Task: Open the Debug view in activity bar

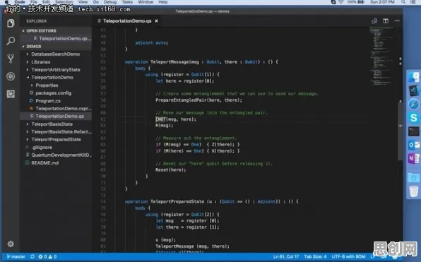Action: point(11,76)
